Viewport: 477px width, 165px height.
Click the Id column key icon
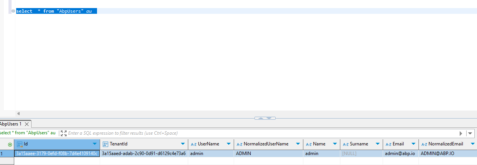click(20, 144)
